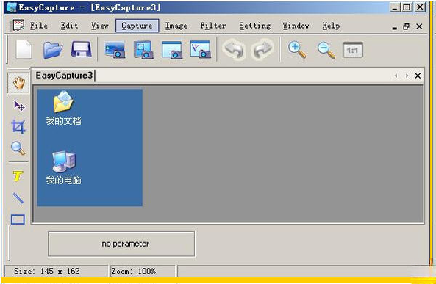436x284 pixels.
Task: Capture window object with fourth camera icon
Action: tap(201, 49)
